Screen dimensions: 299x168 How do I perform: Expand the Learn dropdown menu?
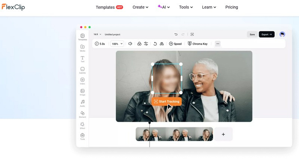[209, 7]
